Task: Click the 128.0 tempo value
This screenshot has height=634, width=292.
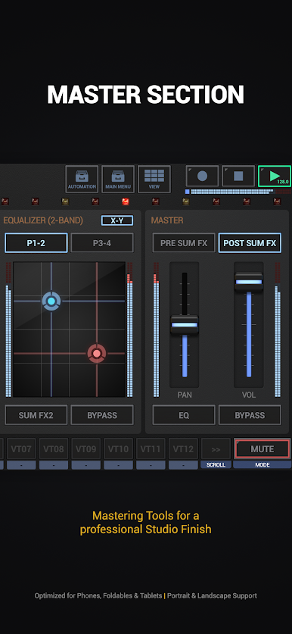Action: 283,182
